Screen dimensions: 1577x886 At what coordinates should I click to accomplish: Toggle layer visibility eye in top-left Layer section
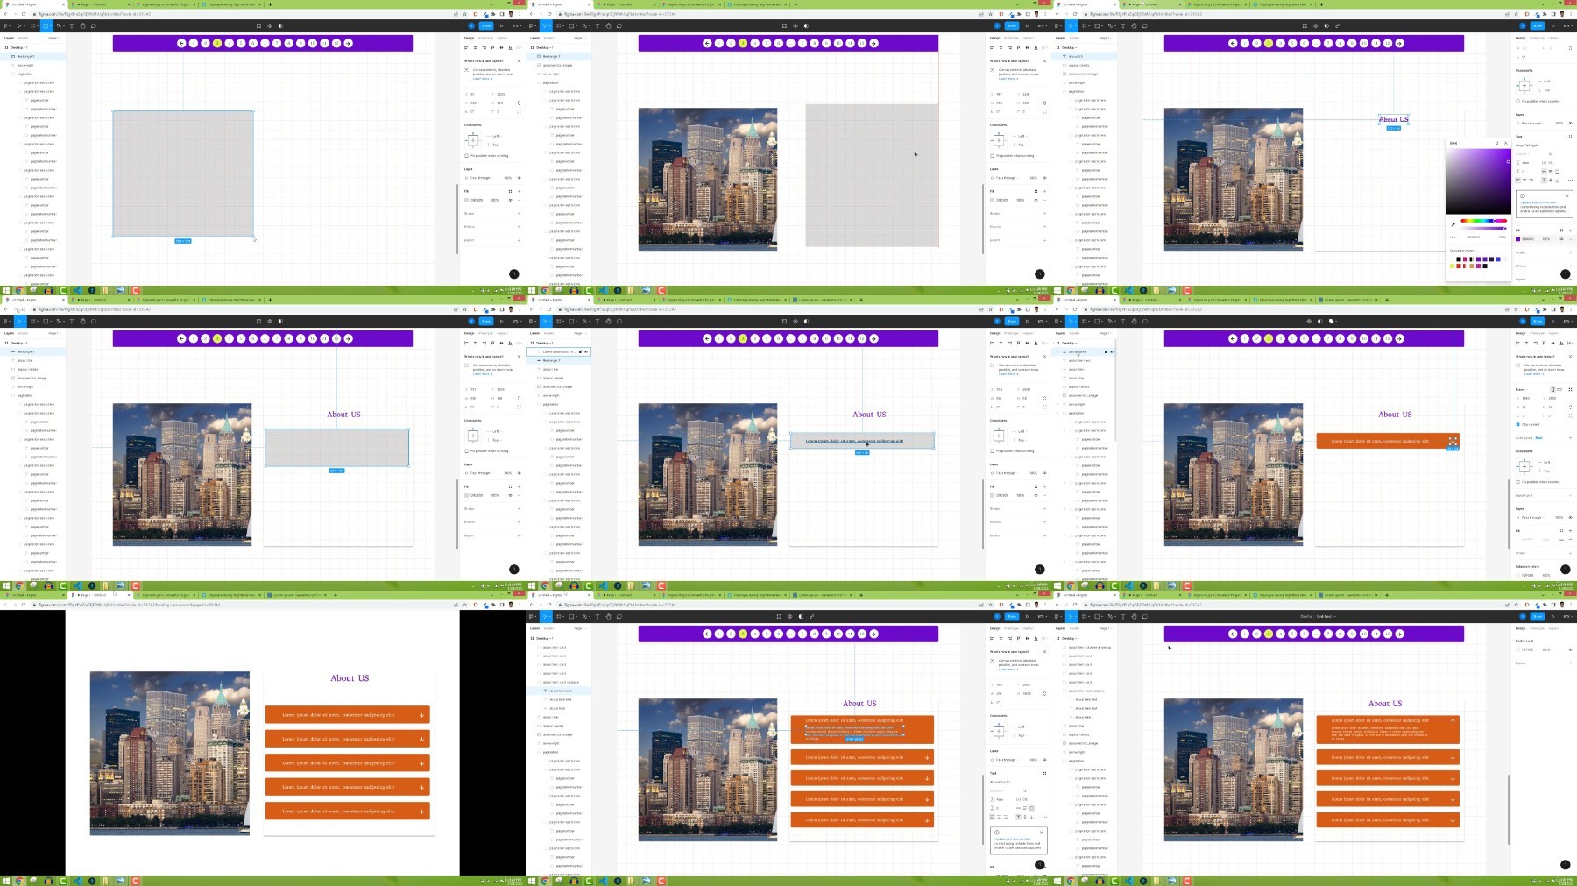click(x=519, y=178)
